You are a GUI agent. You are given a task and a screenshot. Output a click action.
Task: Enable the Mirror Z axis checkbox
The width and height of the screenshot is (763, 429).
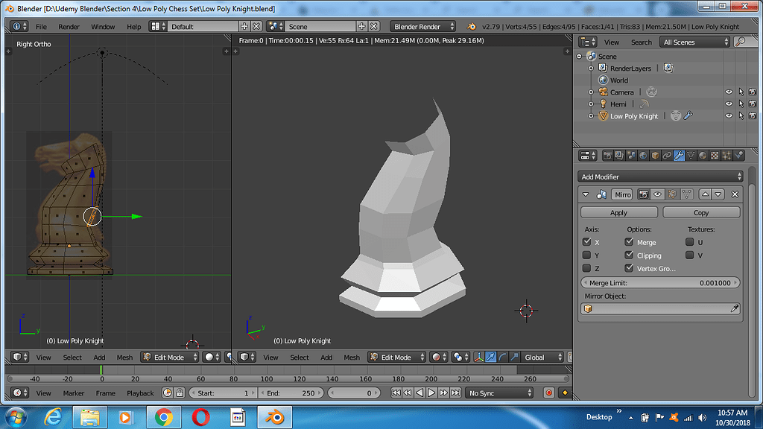(x=587, y=268)
